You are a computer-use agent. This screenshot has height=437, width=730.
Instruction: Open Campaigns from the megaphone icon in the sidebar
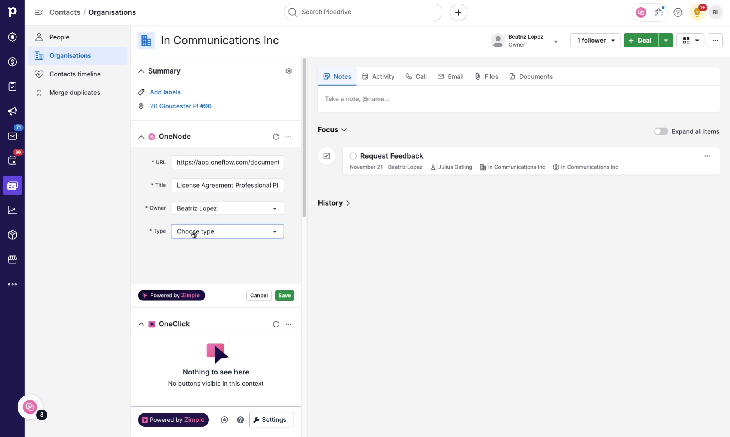(x=12, y=111)
